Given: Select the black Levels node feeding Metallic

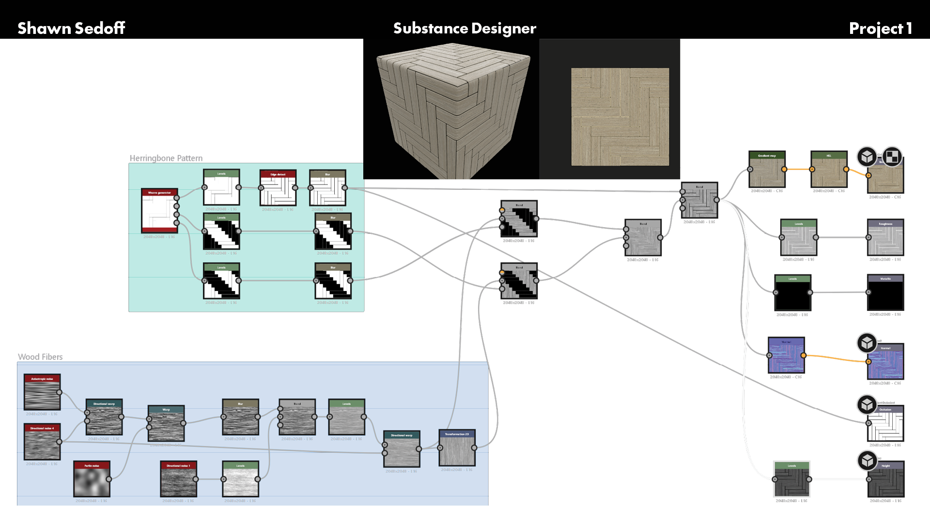Looking at the screenshot, I should (x=792, y=292).
